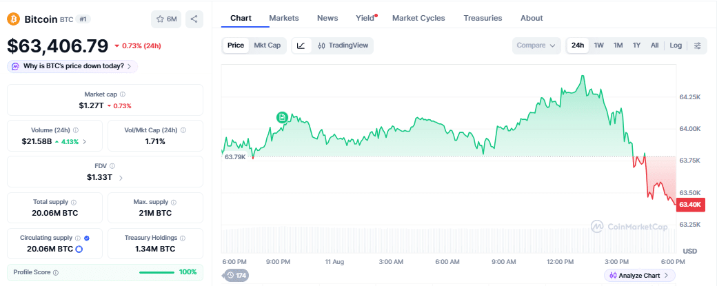The height and width of the screenshot is (286, 717).
Task: Select the 1Y time range
Action: pos(636,45)
